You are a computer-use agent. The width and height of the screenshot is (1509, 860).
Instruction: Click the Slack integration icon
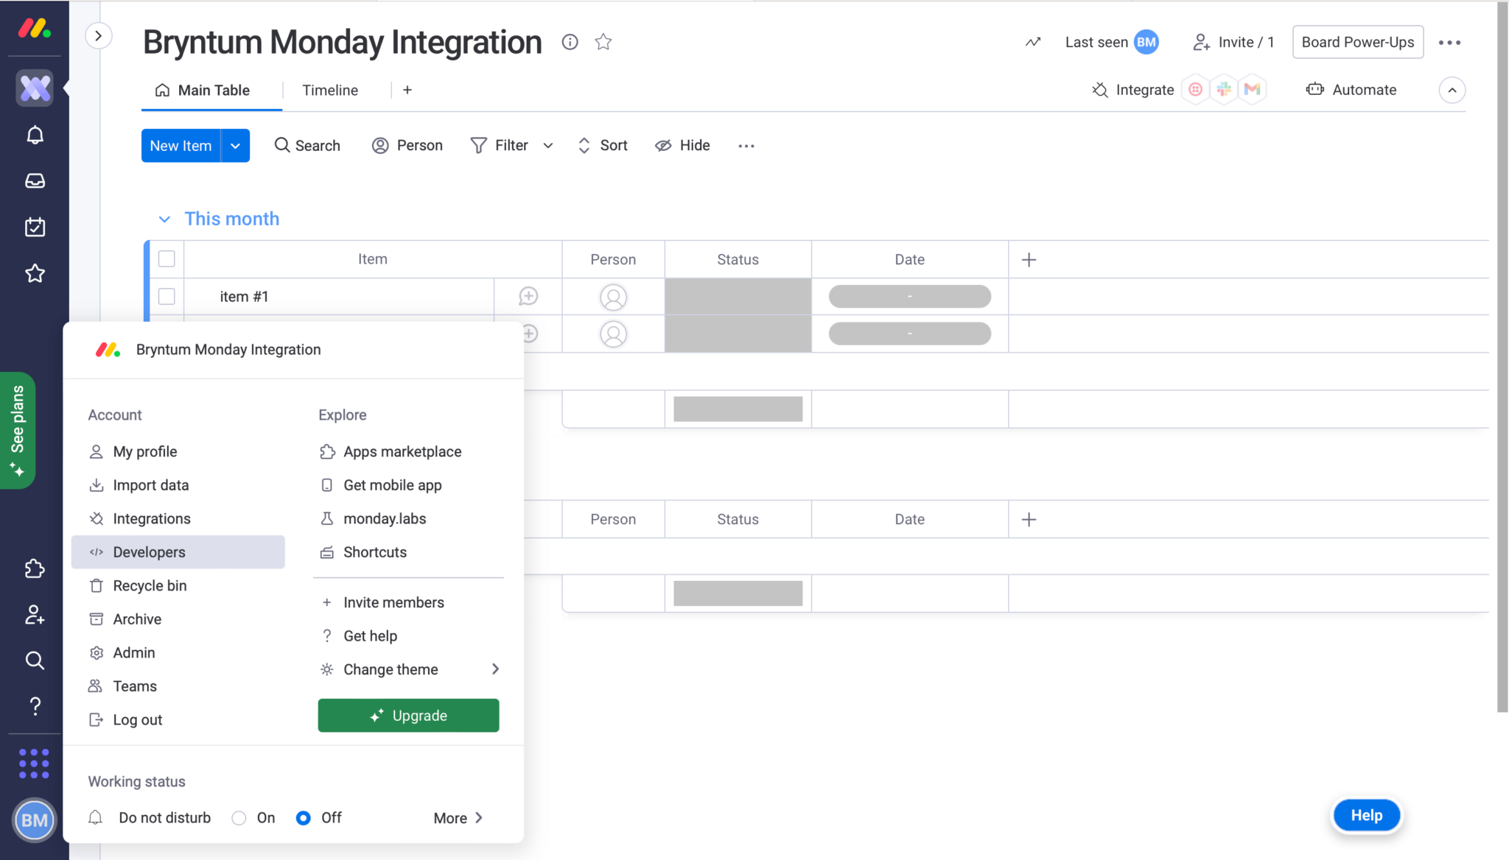(x=1224, y=90)
